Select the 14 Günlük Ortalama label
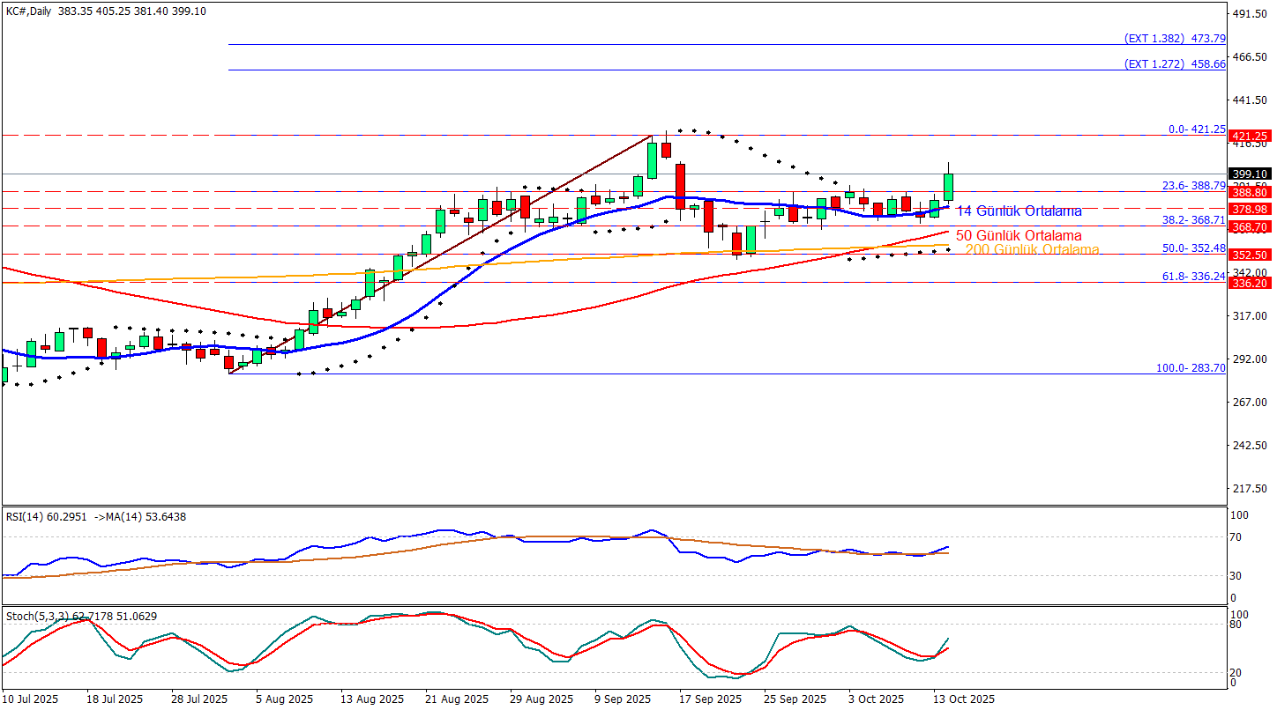The image size is (1277, 710). [x=1019, y=211]
